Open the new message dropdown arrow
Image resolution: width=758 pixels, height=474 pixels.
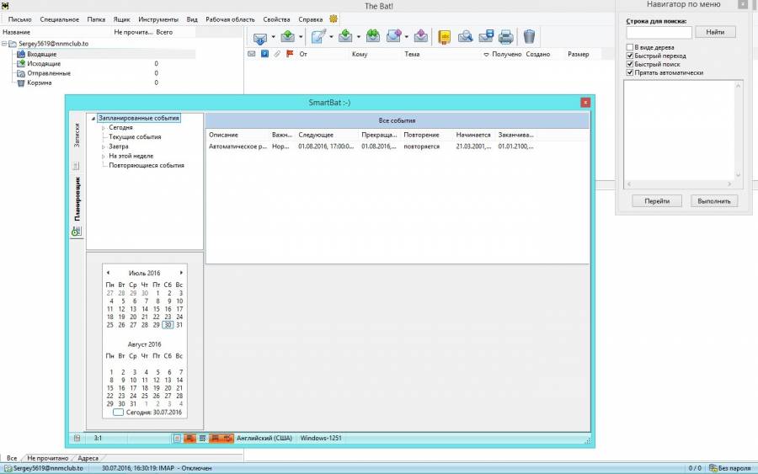coord(331,37)
